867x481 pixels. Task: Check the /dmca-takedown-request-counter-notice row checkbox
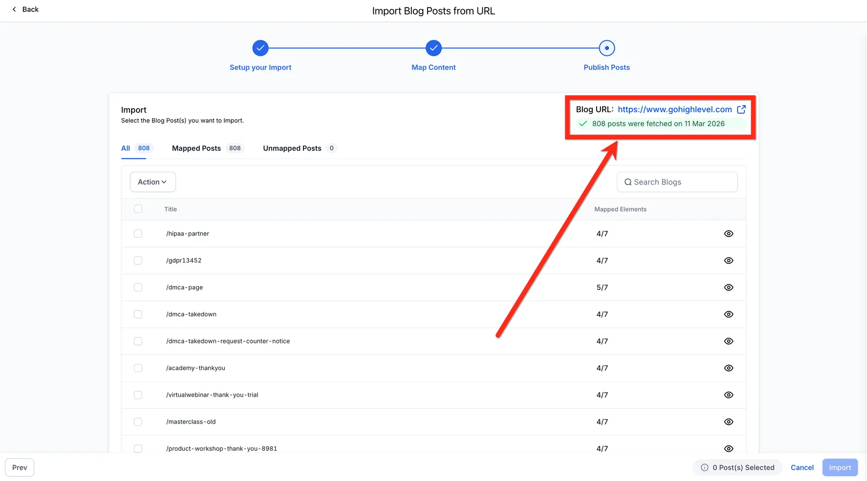(x=138, y=341)
